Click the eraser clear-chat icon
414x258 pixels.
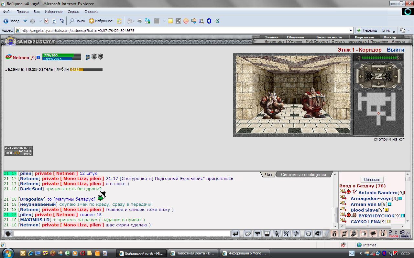247,234
